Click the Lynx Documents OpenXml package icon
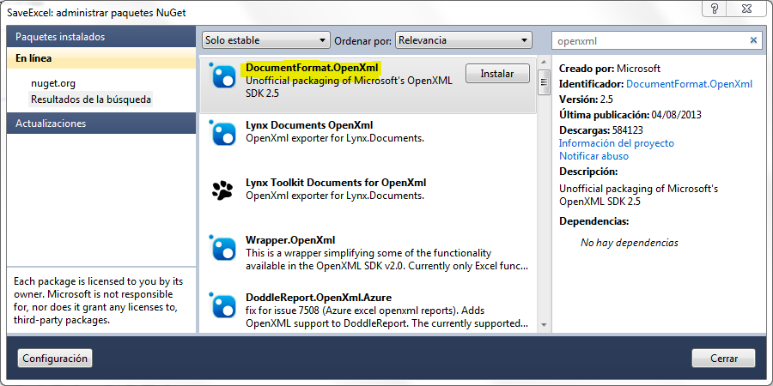Screen dimensions: 773x386 (223, 134)
